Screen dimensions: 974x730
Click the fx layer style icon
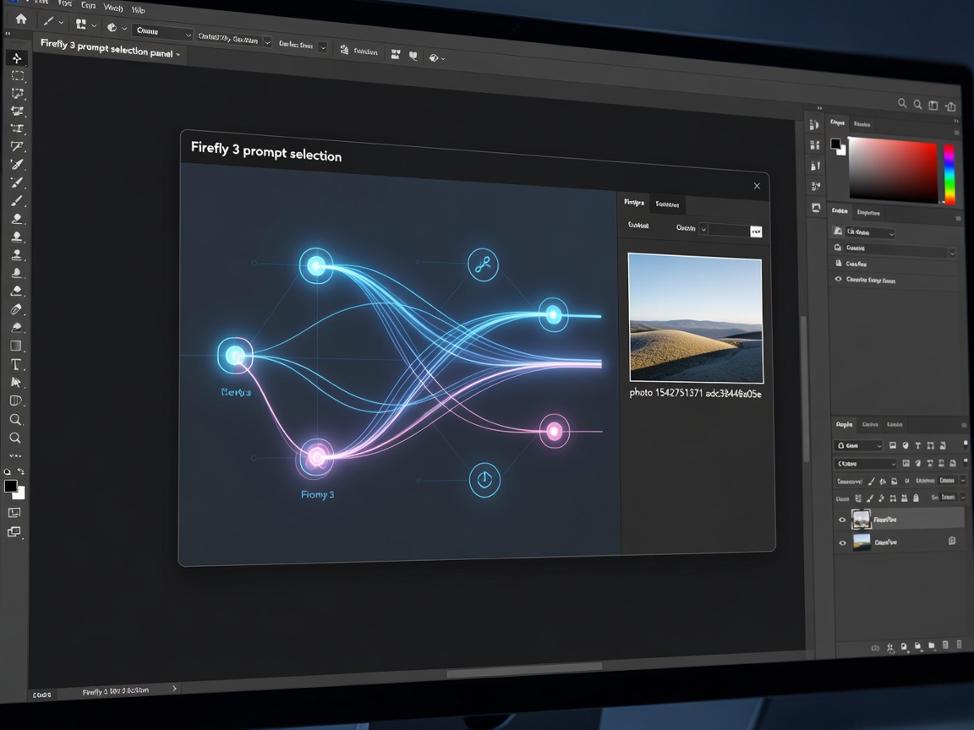pyautogui.click(x=890, y=647)
